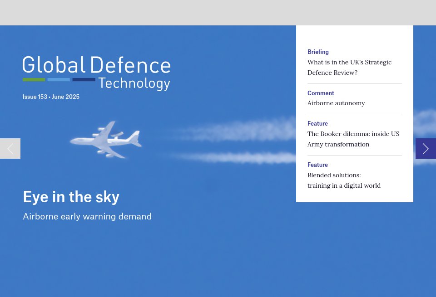Open "The Booker dilemma: inside US Army transformation"

point(353,139)
